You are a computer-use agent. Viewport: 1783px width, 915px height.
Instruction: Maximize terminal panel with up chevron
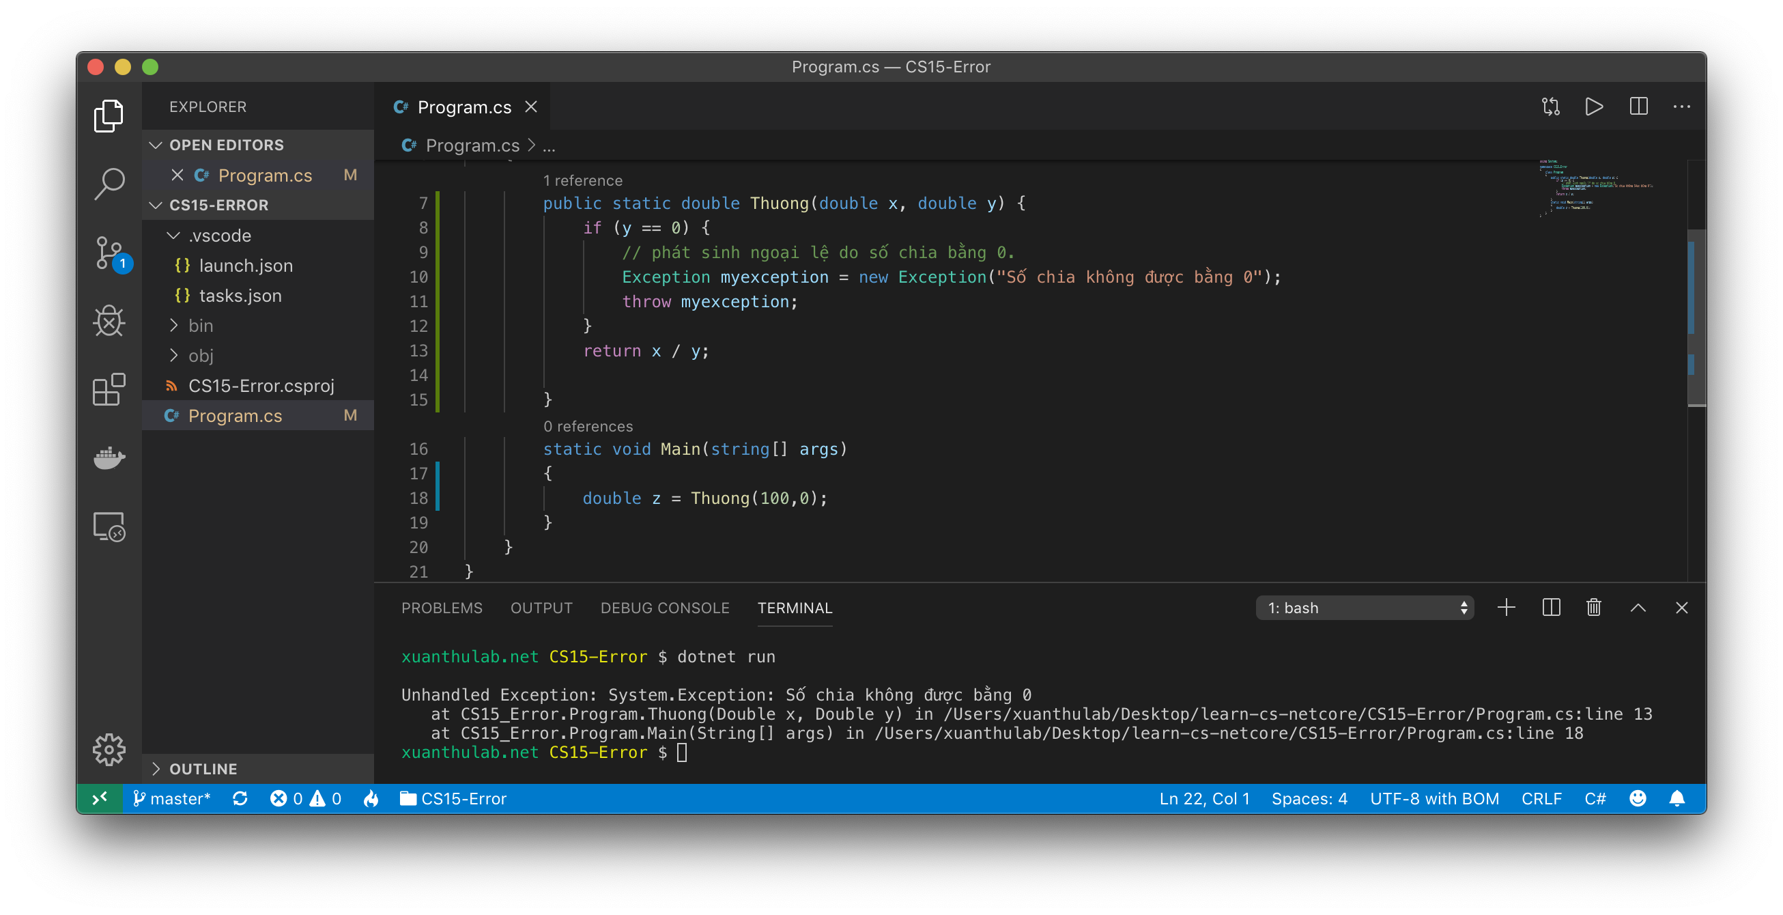click(1638, 608)
